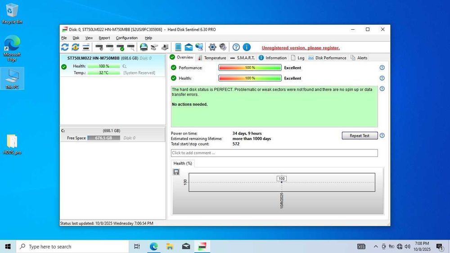Open Task View on the taskbar
Image resolution: width=450 pixels, height=253 pixels.
pyautogui.click(x=137, y=246)
